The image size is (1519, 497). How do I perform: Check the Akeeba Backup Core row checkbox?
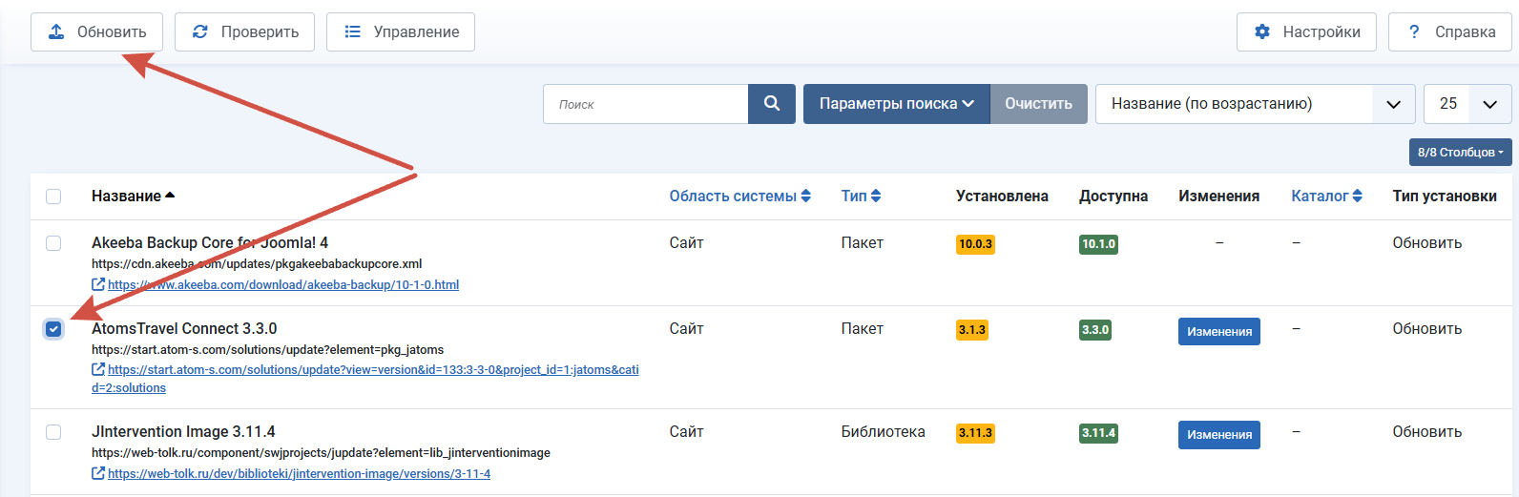[53, 243]
